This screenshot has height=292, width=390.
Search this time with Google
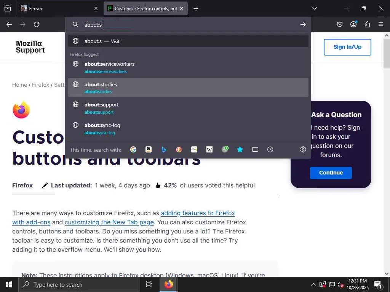tap(133, 149)
